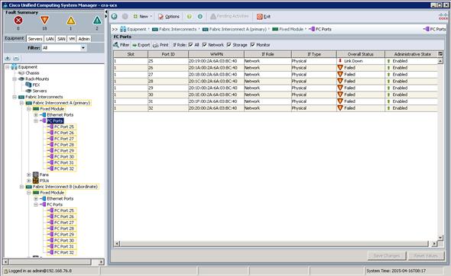Select row with Port ID 25
Viewport: 451px width, 276px height.
point(275,61)
